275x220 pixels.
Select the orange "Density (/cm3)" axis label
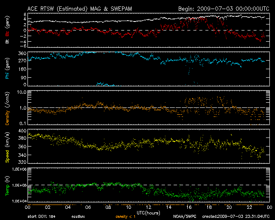pyautogui.click(x=7, y=108)
